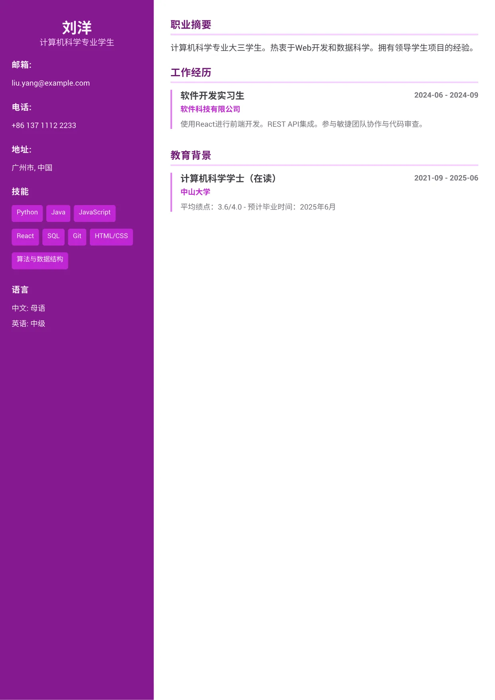Select the Java skill tag
The height and width of the screenshot is (700, 495).
(x=58, y=213)
